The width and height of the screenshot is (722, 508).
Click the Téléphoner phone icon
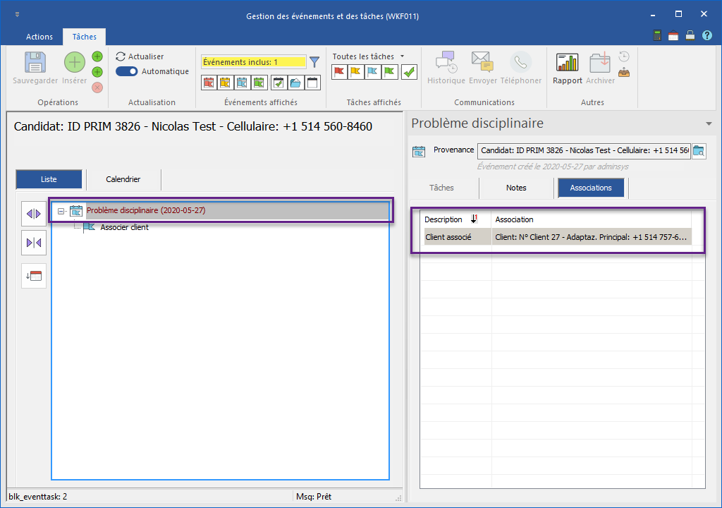tap(521, 62)
